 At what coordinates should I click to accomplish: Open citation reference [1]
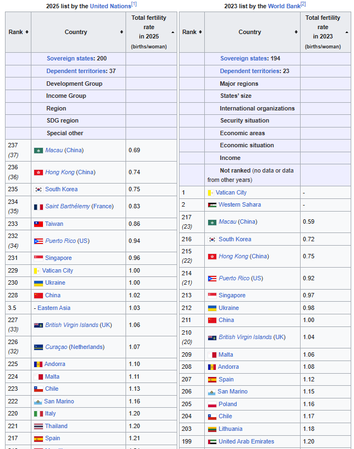134,4
